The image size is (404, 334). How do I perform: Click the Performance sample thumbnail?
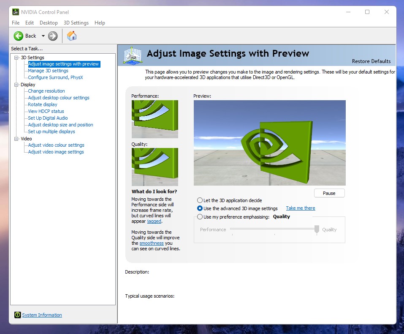tap(155, 119)
